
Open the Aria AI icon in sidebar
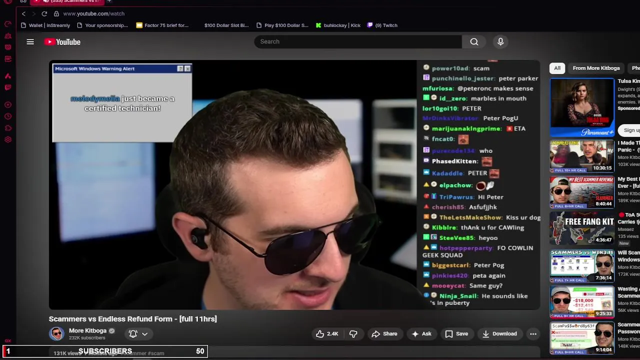8,76
